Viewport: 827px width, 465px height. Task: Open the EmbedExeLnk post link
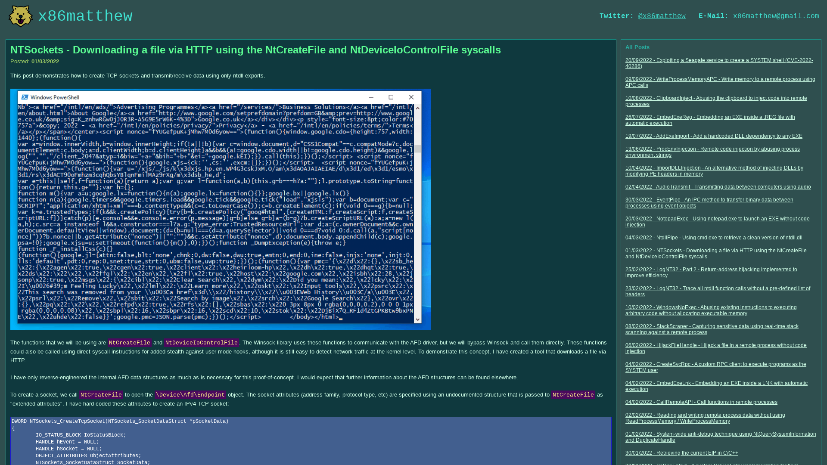click(716, 386)
